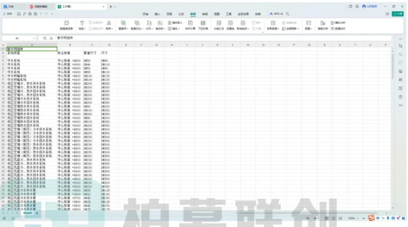
Task: Select column B header
Action: pos(70,45)
